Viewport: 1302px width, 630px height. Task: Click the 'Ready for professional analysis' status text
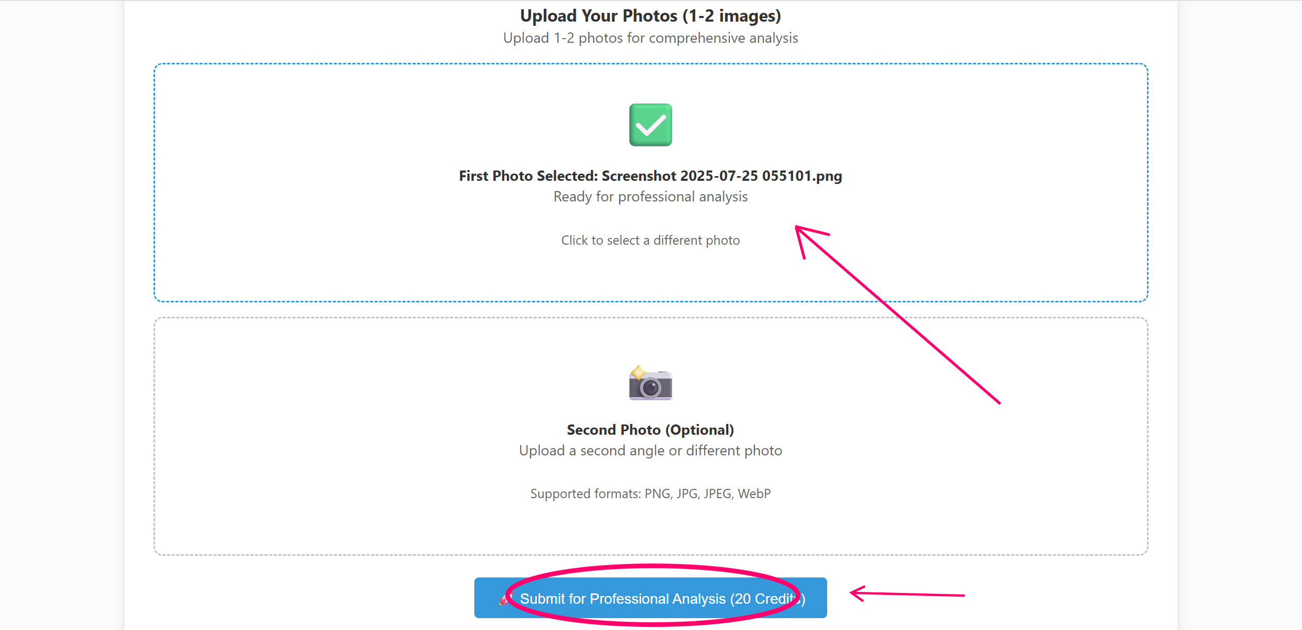coord(650,196)
